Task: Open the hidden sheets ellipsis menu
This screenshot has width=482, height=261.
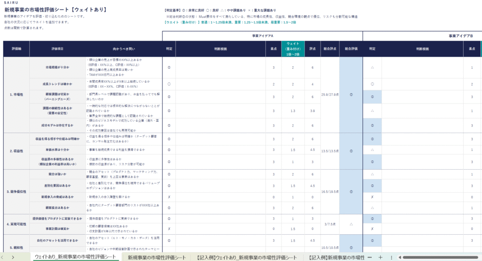Action: [370, 257]
